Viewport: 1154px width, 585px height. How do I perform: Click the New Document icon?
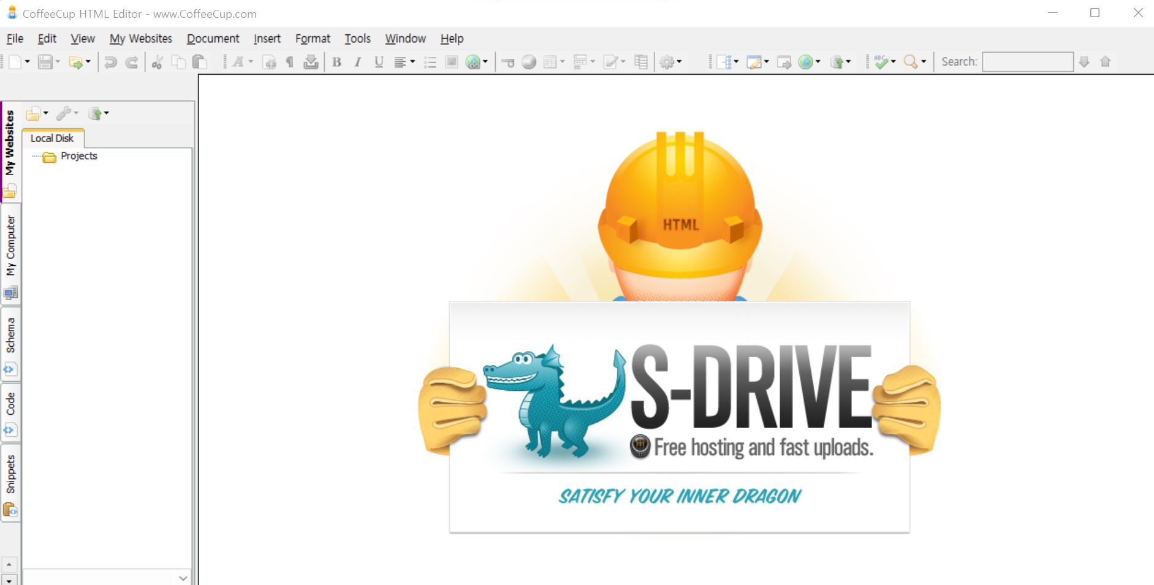coord(15,62)
